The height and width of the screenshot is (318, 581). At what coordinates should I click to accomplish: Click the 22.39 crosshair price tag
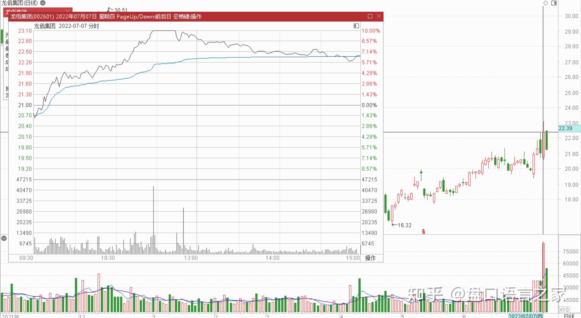click(x=569, y=128)
